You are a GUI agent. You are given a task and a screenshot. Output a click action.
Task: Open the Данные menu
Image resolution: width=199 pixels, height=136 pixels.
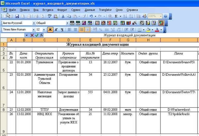coord(90,10)
